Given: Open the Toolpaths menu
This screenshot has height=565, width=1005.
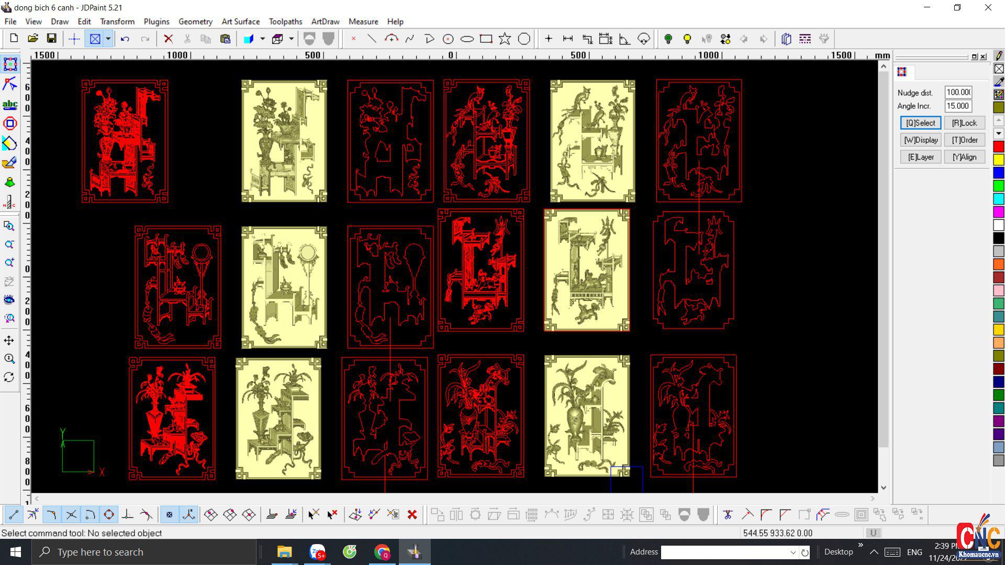Looking at the screenshot, I should [x=285, y=21].
